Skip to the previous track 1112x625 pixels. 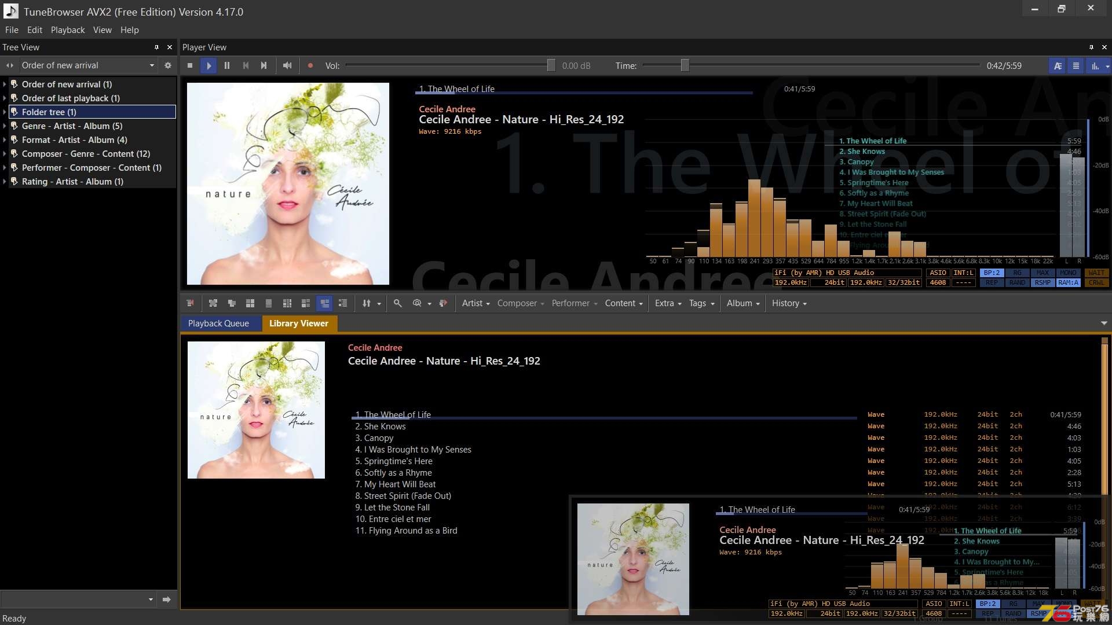(246, 65)
